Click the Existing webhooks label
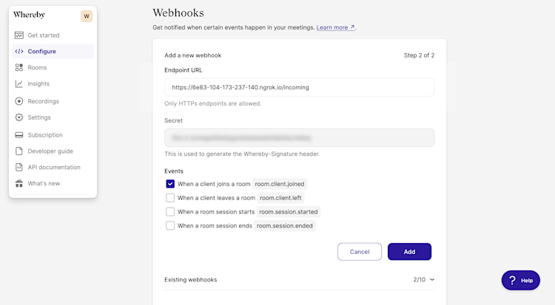 (x=191, y=280)
